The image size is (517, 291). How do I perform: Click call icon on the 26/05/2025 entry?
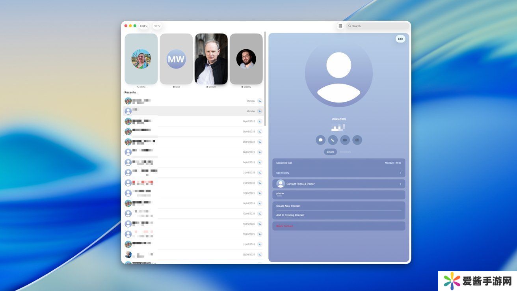pyautogui.click(x=260, y=152)
